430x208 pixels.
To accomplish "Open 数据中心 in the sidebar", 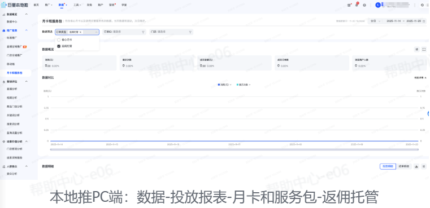I will click(12, 21).
